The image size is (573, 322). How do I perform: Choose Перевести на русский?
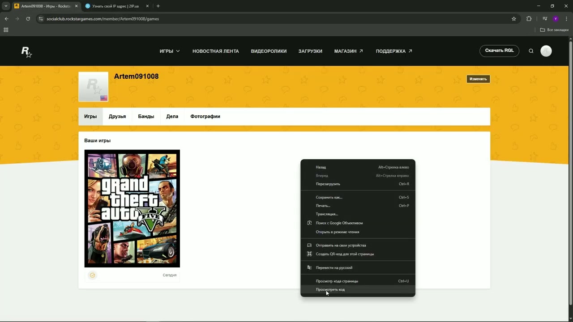(x=358, y=267)
